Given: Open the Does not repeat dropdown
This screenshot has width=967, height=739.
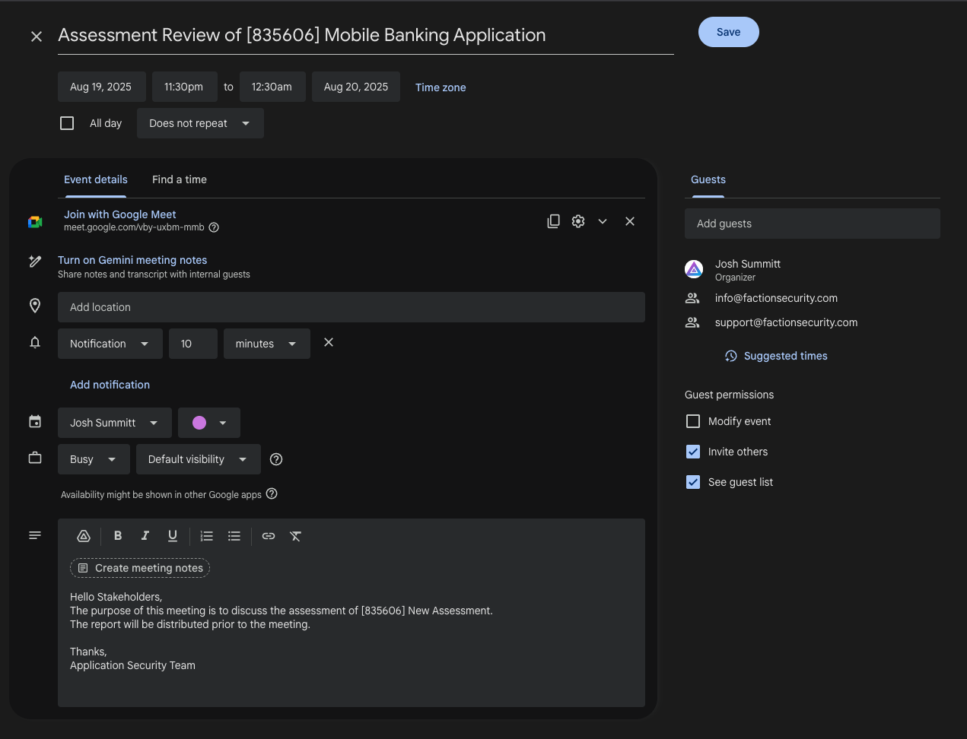Looking at the screenshot, I should 200,123.
